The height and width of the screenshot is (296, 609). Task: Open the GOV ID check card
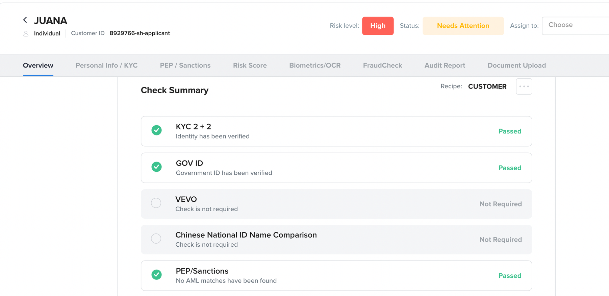click(x=336, y=168)
